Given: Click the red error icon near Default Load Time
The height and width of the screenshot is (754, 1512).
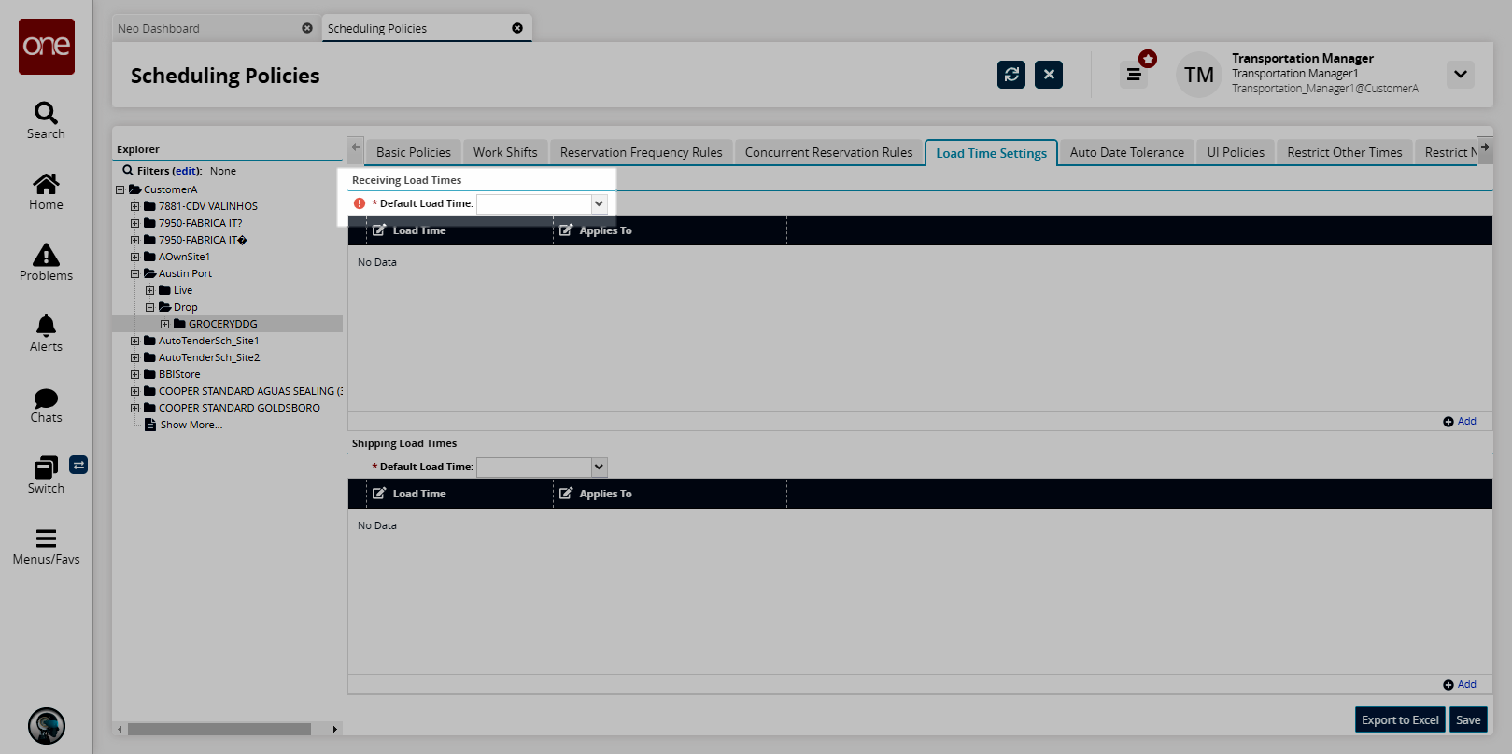Looking at the screenshot, I should coord(360,203).
